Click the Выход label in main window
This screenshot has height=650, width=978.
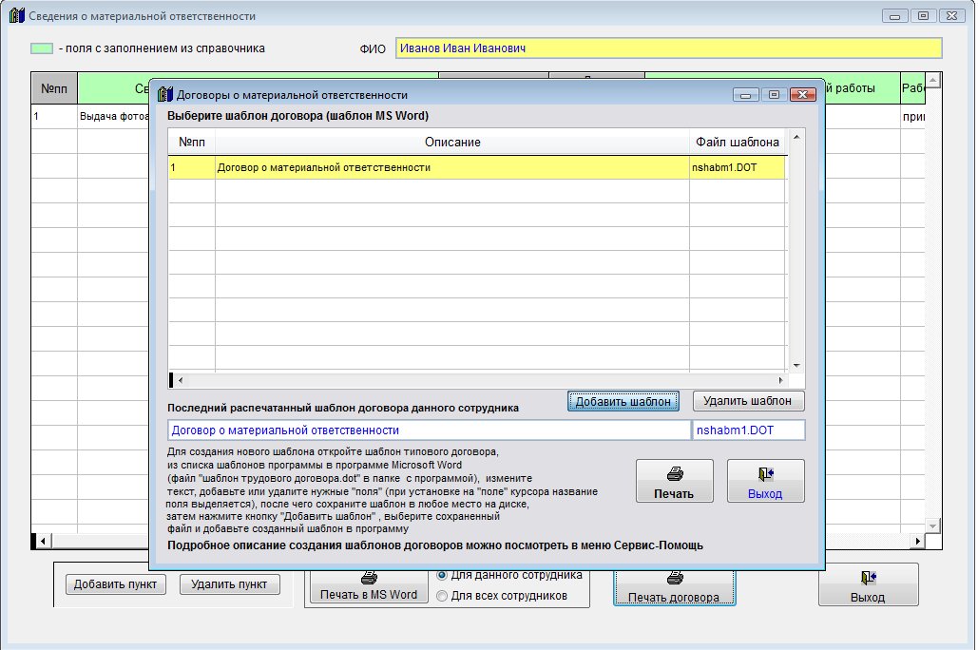[x=868, y=597]
